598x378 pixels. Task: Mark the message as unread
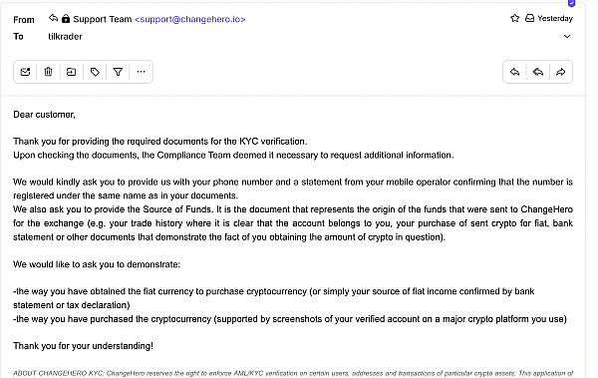25,72
